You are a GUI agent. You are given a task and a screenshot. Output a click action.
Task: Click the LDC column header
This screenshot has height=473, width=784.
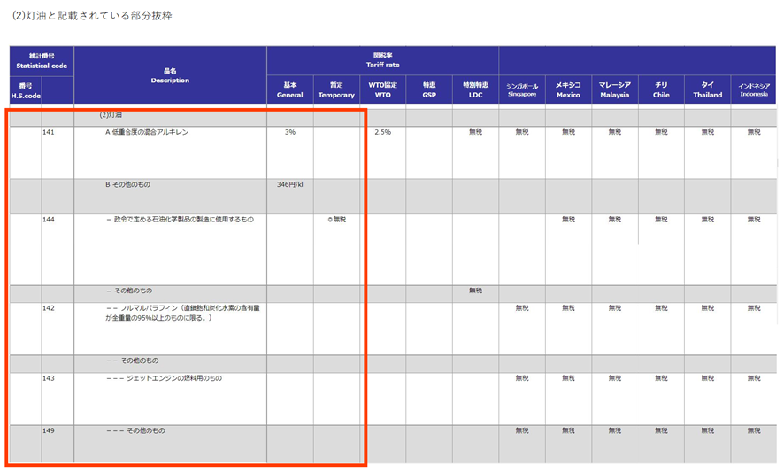(x=475, y=91)
